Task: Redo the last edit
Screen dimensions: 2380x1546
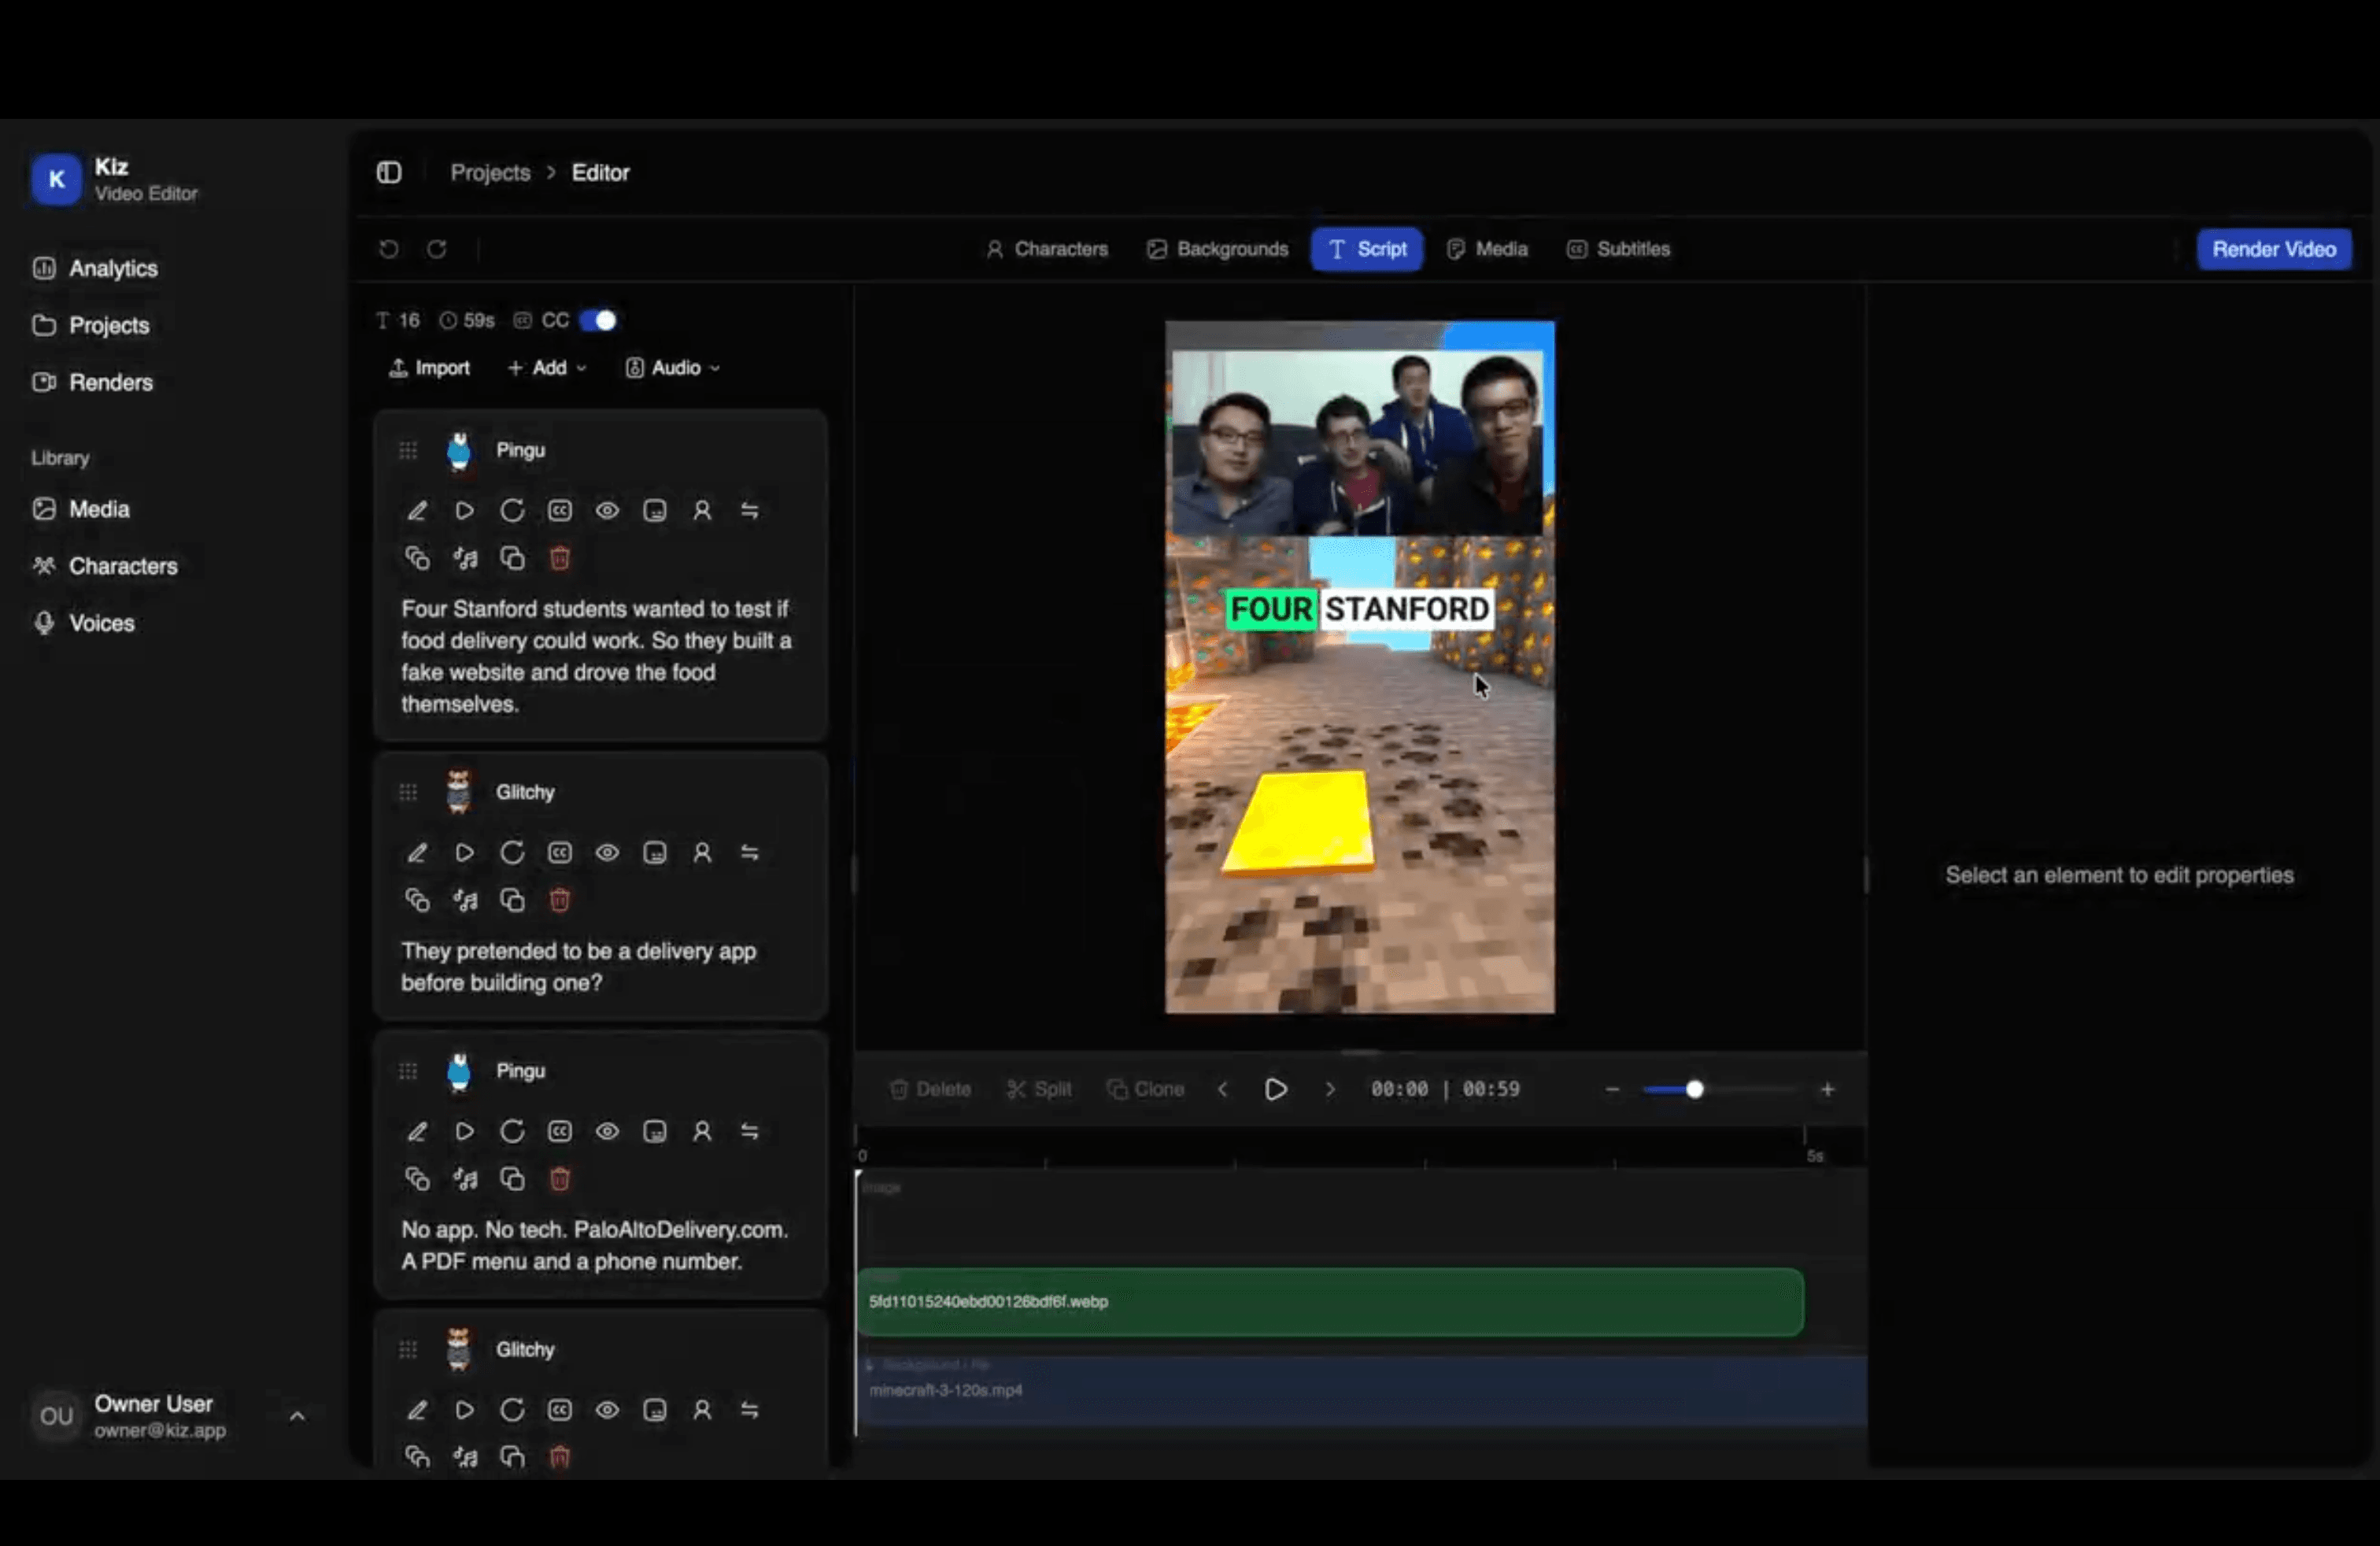Action: point(437,249)
